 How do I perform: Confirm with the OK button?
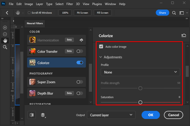point(151,115)
